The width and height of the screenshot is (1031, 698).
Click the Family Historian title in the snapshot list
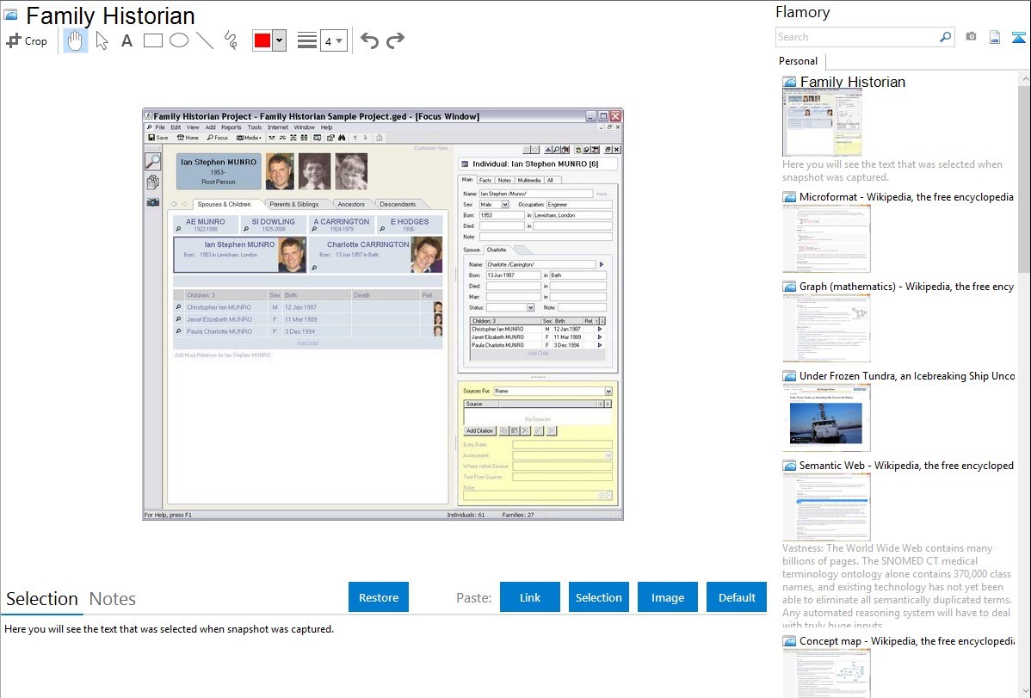853,83
